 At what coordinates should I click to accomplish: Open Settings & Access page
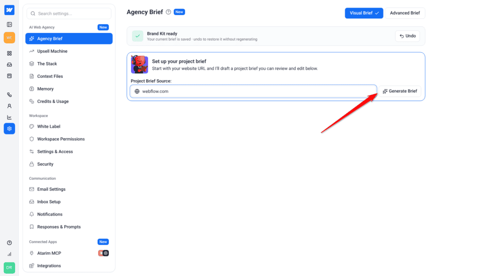pos(69,151)
